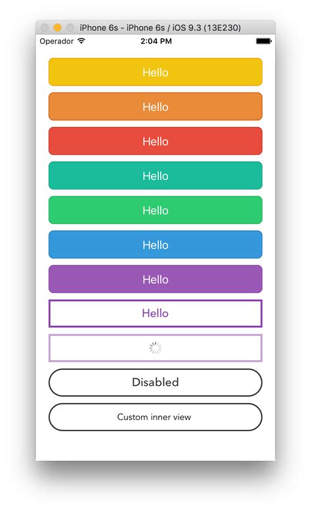Tap the orange Hello button

(155, 106)
